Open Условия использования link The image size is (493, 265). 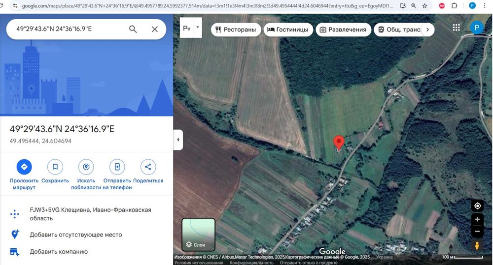coord(199,263)
